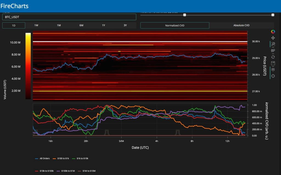Screen dimensions: 281x175
Task: Click the Reset chart icon
Action: pos(273,57)
